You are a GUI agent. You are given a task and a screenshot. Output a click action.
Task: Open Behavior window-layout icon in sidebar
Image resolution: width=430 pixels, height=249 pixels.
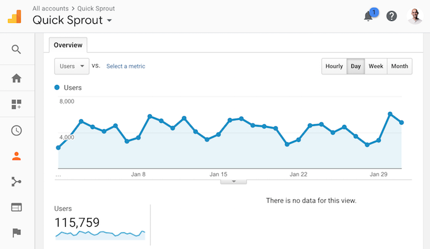(x=17, y=207)
